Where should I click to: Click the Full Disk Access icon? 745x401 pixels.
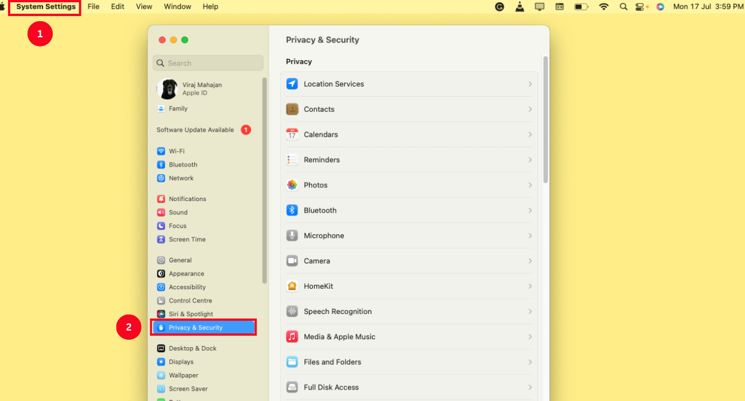tap(292, 387)
